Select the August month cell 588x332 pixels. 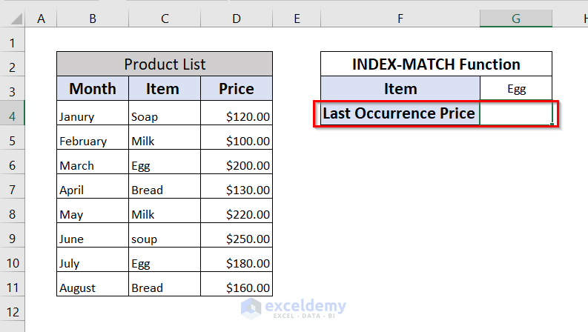click(x=93, y=287)
